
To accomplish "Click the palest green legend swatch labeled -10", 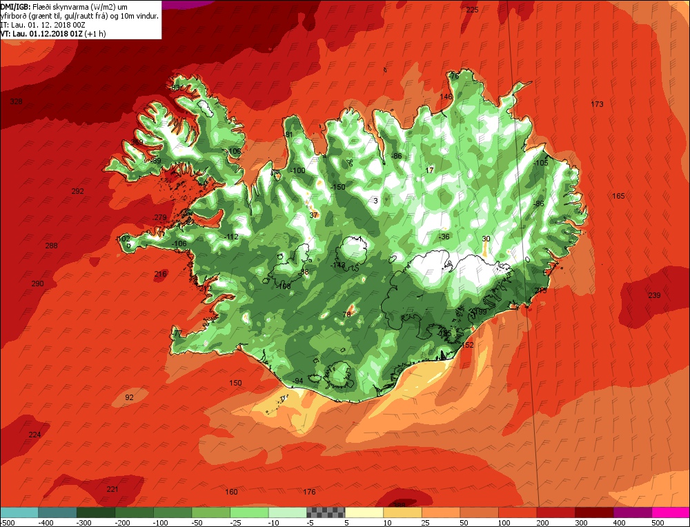I will click(287, 513).
